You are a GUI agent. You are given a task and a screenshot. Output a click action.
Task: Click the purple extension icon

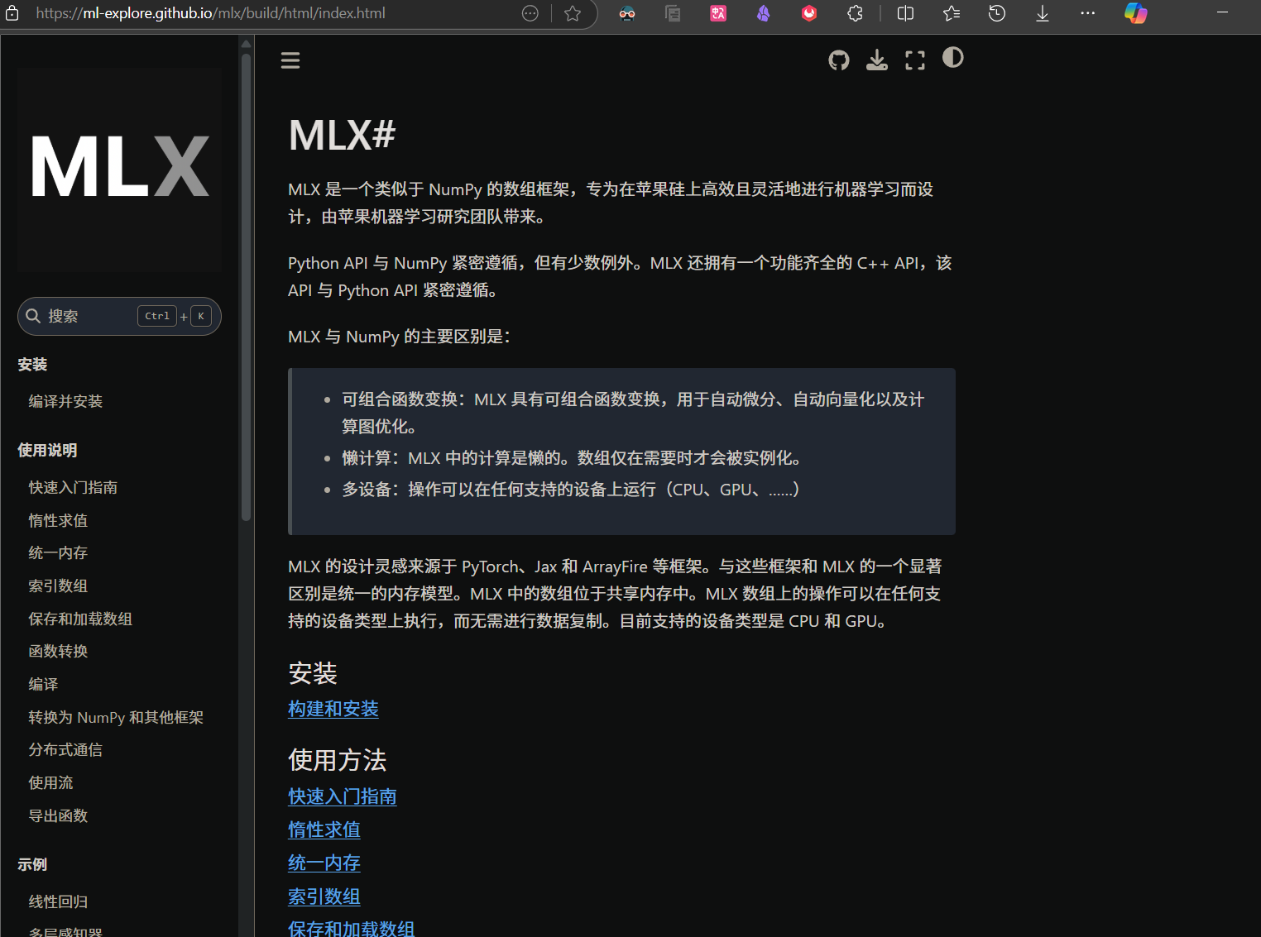[x=764, y=13]
